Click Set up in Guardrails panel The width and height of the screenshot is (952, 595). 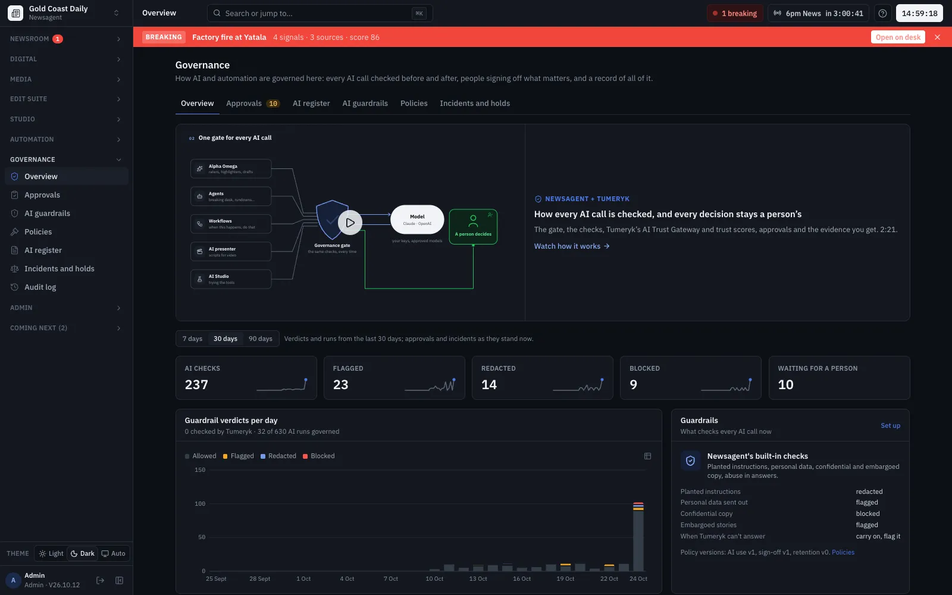(x=890, y=425)
